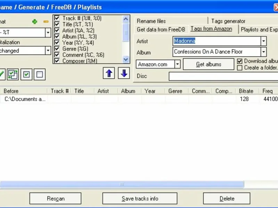Sort by the Comm... column header
This screenshot has width=278, height=208.
coord(200,91)
